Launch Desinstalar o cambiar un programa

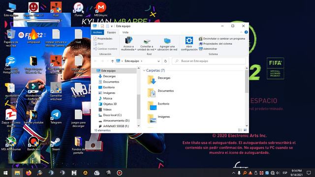pyautogui.click(x=222, y=38)
